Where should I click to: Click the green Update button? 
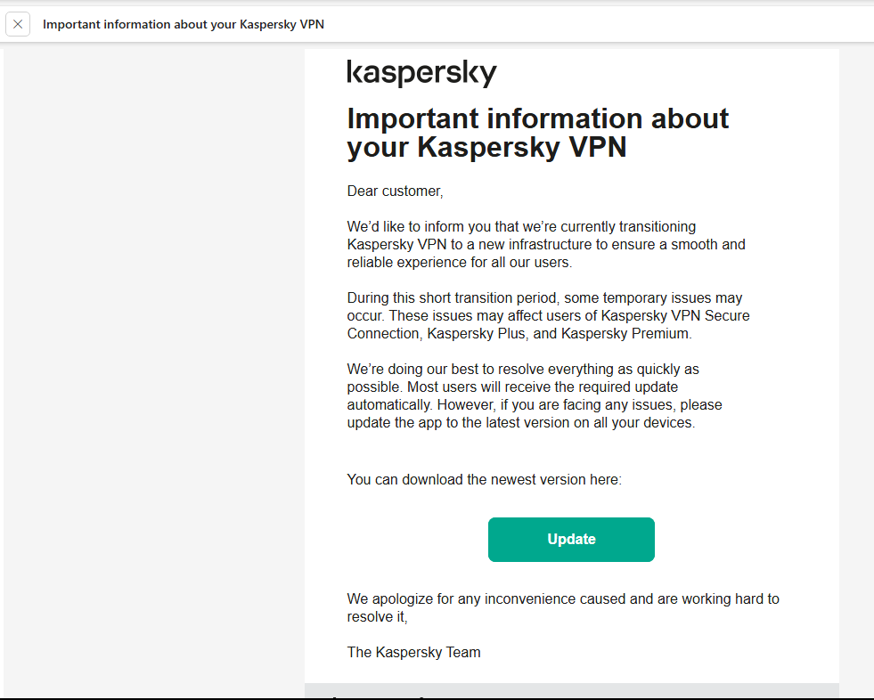tap(571, 540)
